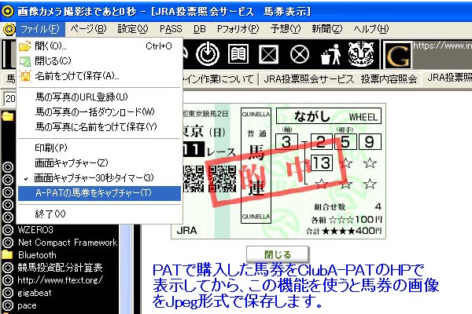Open the ファイル(F) menu
Screen dimensions: 472x314
click(40, 29)
